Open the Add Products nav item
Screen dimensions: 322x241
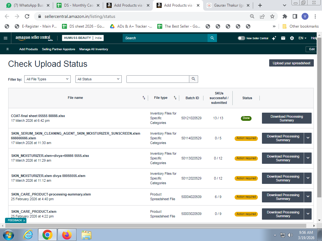tap(29, 49)
